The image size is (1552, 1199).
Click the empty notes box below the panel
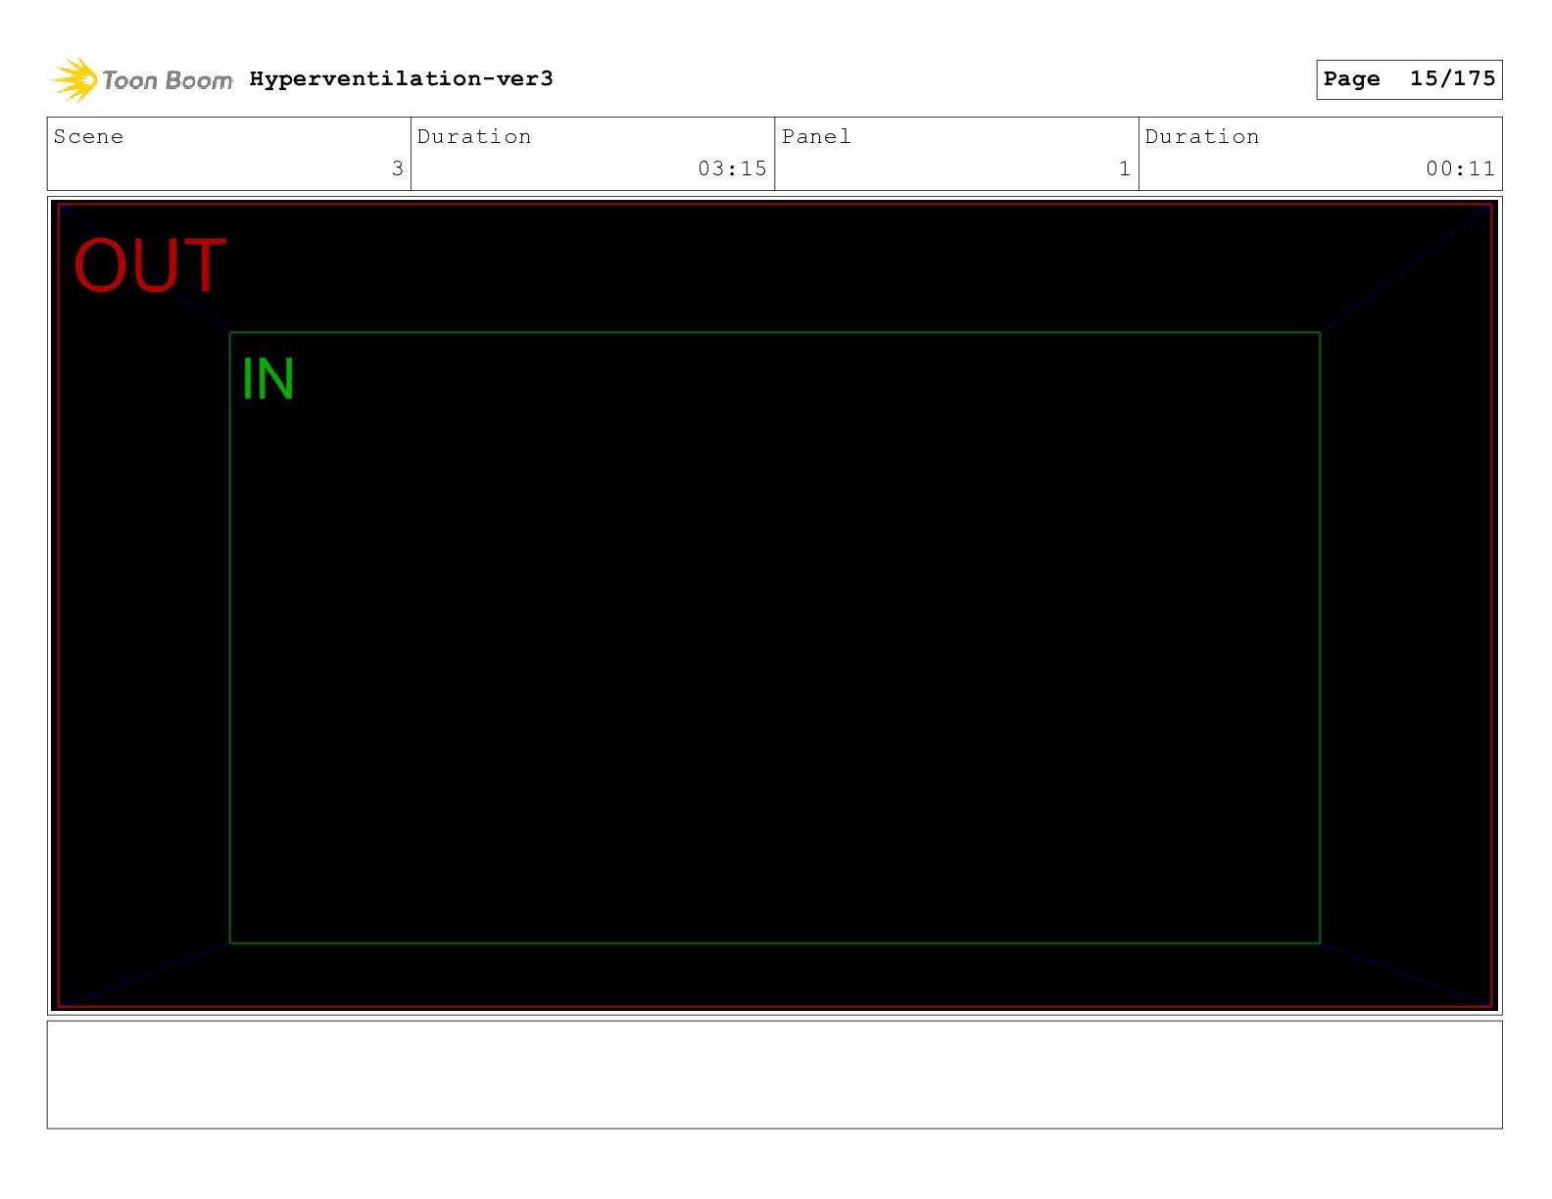[x=774, y=1075]
